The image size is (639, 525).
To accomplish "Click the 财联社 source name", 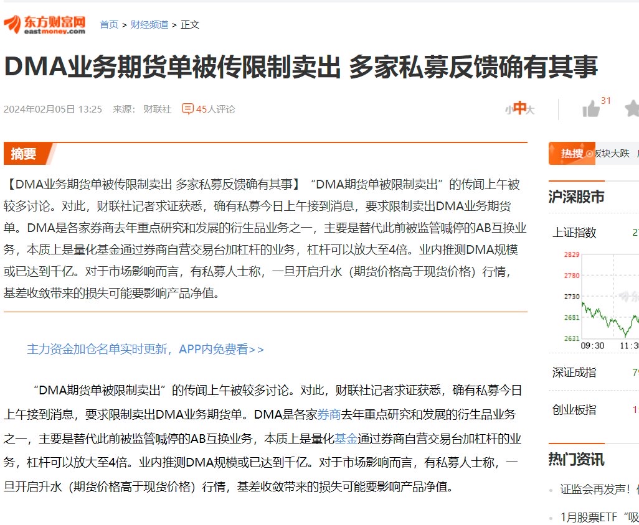I will (x=158, y=109).
